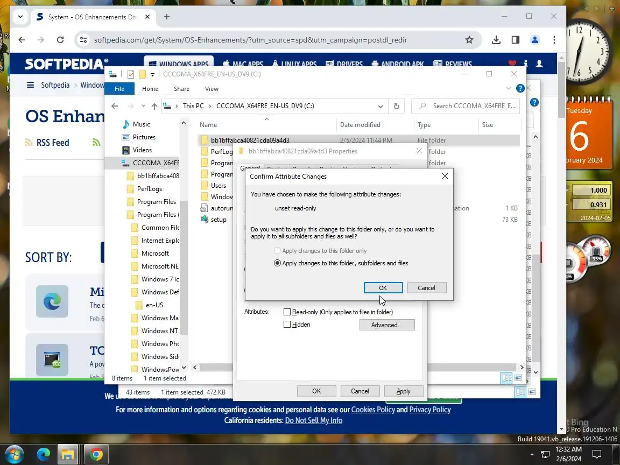Select 'Apply changes to this folder, subfolders and files'
This screenshot has height=465, width=620.
pos(341,263)
